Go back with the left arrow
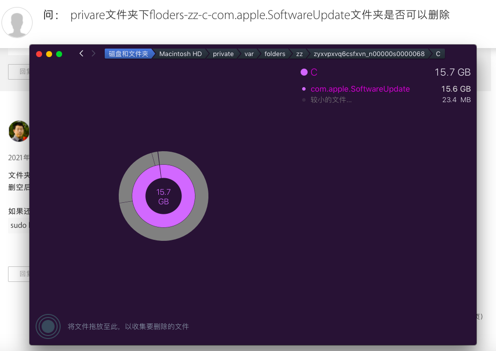The height and width of the screenshot is (351, 496). pyautogui.click(x=81, y=54)
